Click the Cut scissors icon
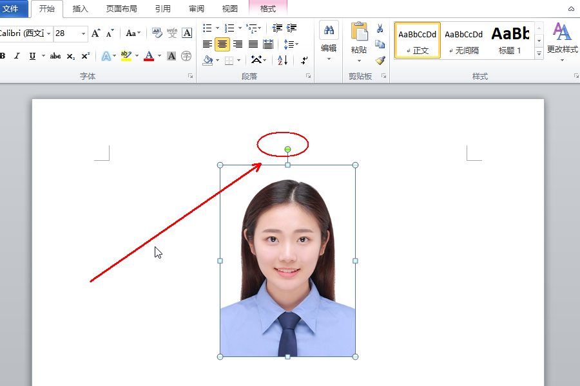The width and height of the screenshot is (580, 386). (380, 29)
